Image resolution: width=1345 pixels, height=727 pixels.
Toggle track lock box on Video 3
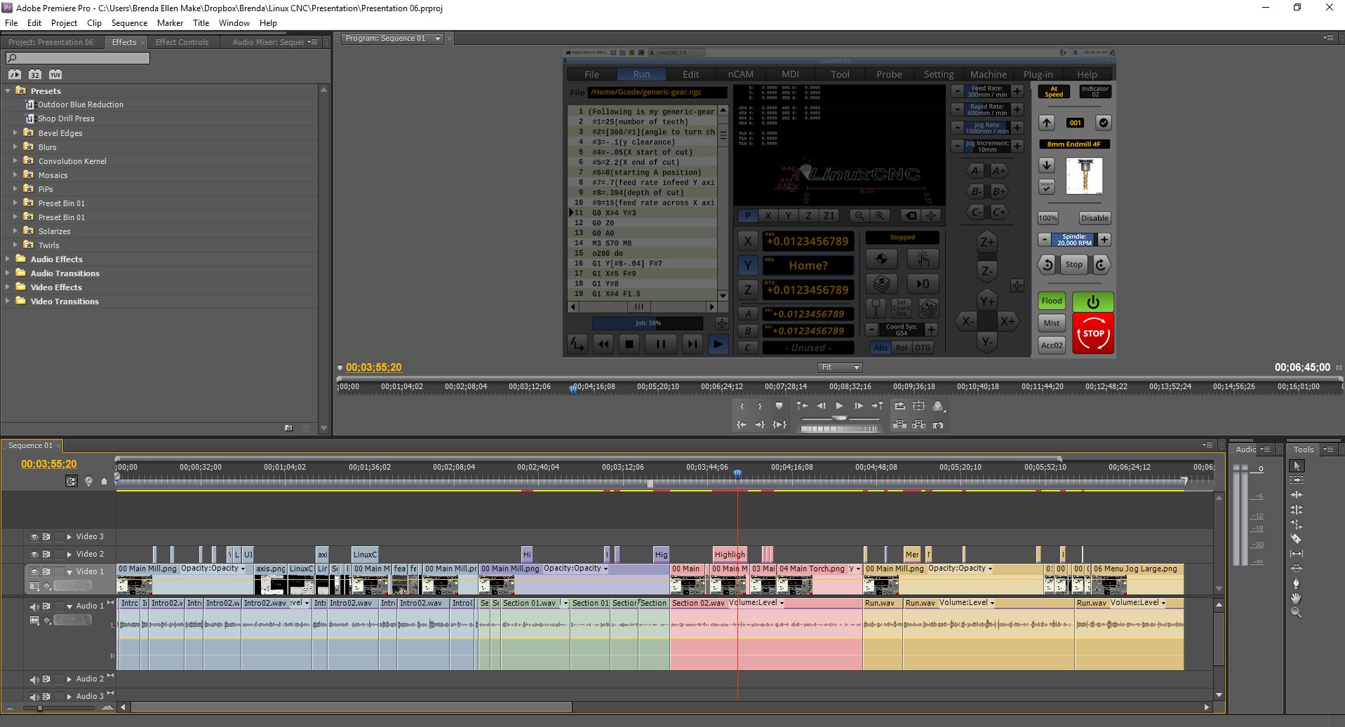(60, 537)
